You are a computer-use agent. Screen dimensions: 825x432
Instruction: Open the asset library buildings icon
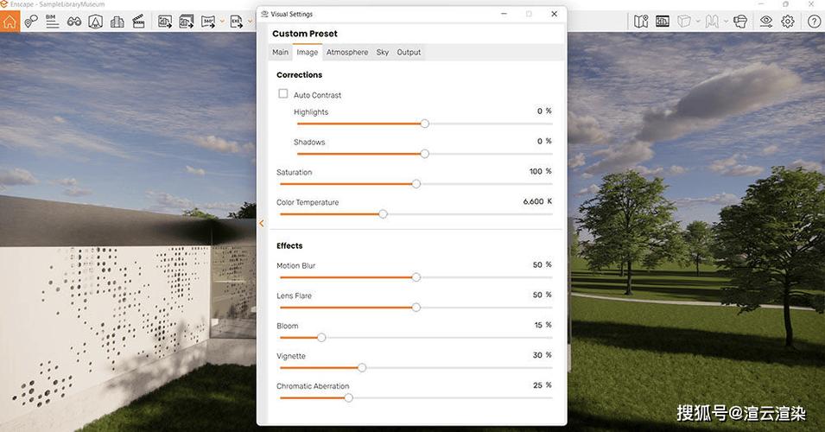point(117,22)
